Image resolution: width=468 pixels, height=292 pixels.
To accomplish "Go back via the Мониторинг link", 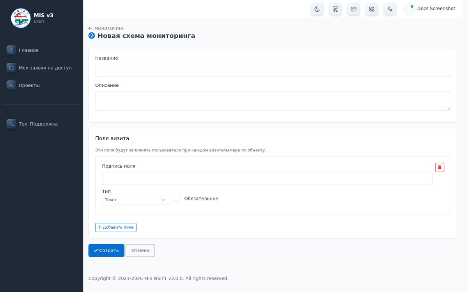I will point(106,28).
